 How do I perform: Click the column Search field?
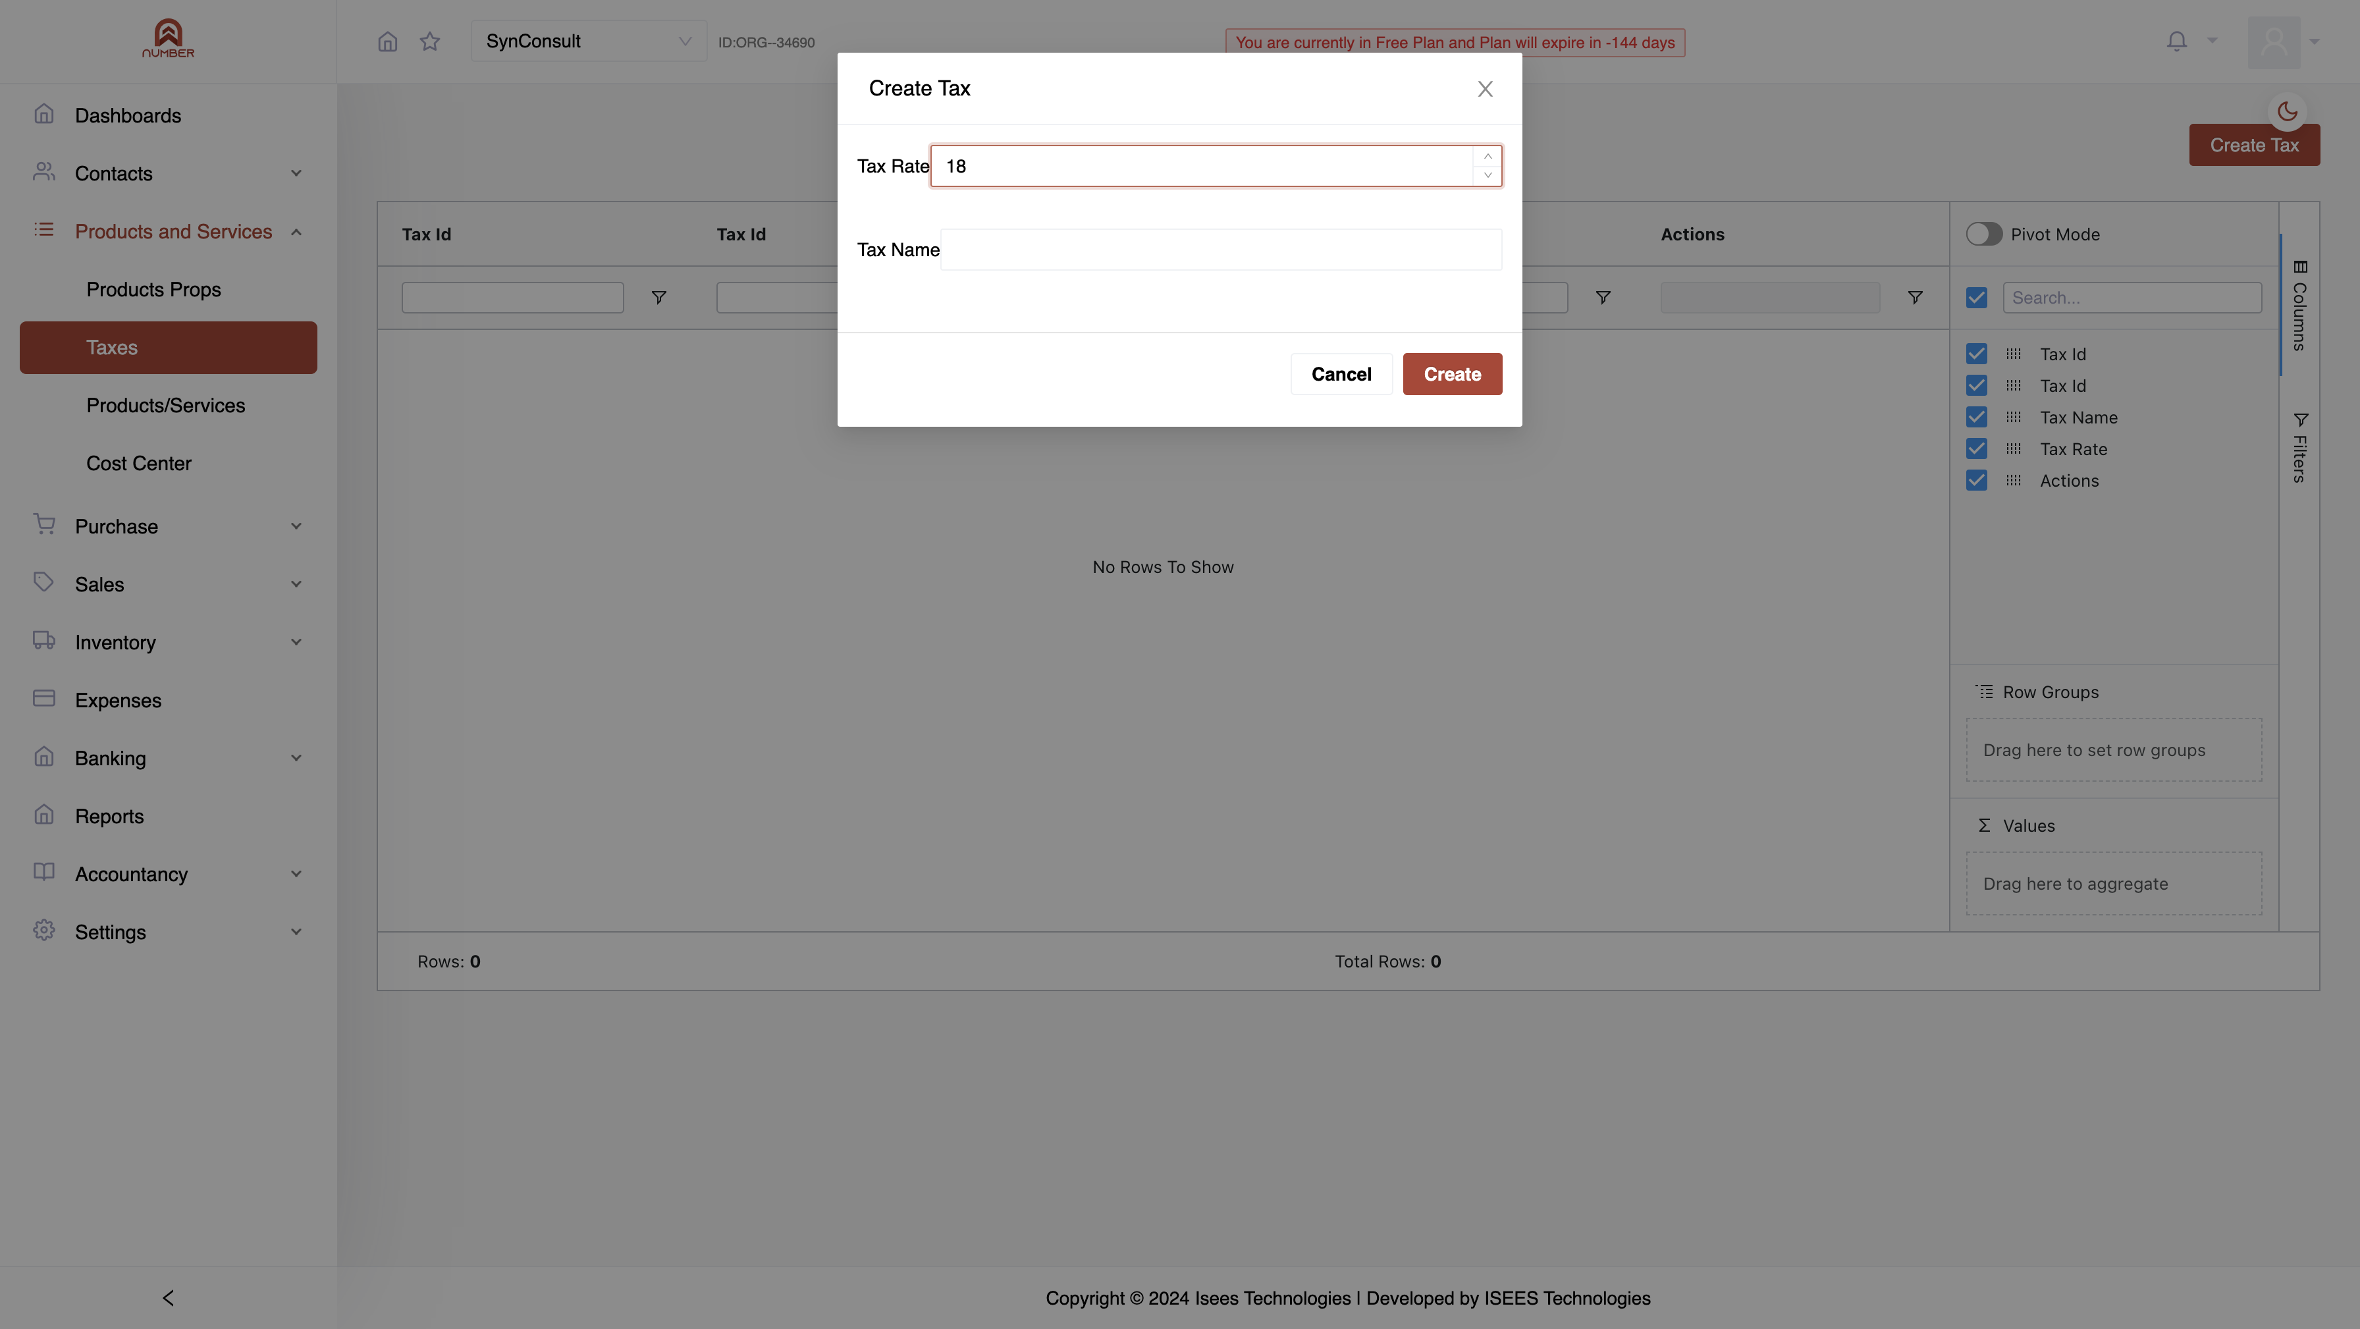[x=2132, y=297]
